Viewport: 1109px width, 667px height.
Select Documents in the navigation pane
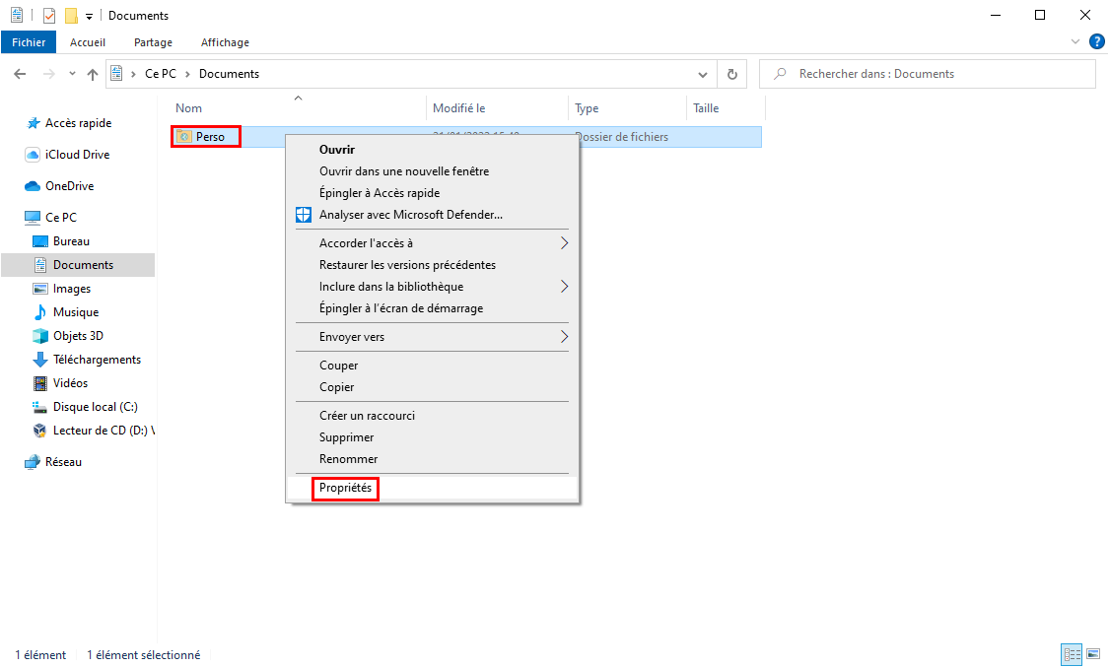pos(78,265)
